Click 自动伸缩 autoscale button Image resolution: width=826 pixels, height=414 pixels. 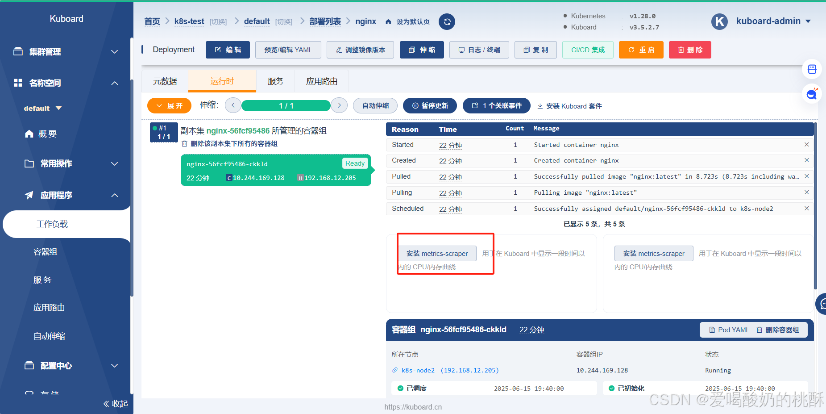click(x=375, y=106)
